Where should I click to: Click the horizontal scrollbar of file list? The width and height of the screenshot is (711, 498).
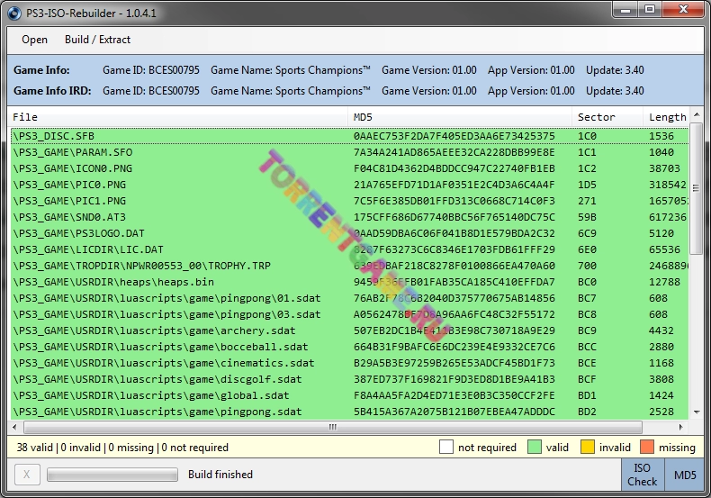333,427
